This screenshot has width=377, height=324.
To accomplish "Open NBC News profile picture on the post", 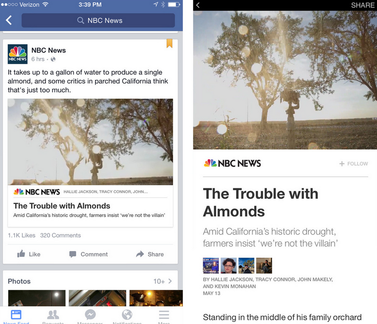I will point(18,54).
